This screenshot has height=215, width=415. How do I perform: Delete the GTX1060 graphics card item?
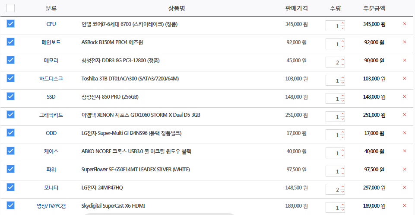[x=404, y=115]
